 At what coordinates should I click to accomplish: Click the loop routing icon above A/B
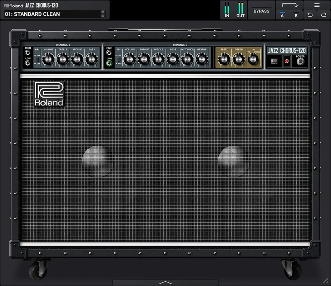pyautogui.click(x=289, y=5)
